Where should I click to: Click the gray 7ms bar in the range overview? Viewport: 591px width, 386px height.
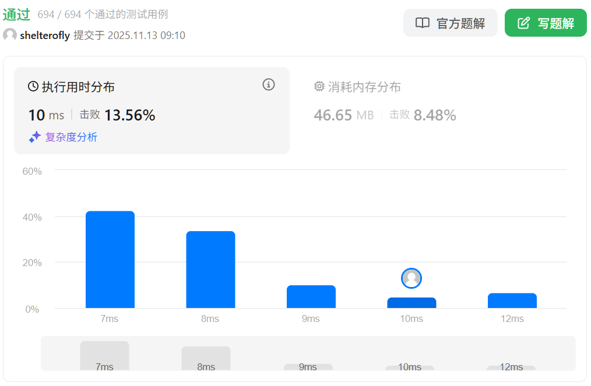pyautogui.click(x=104, y=355)
